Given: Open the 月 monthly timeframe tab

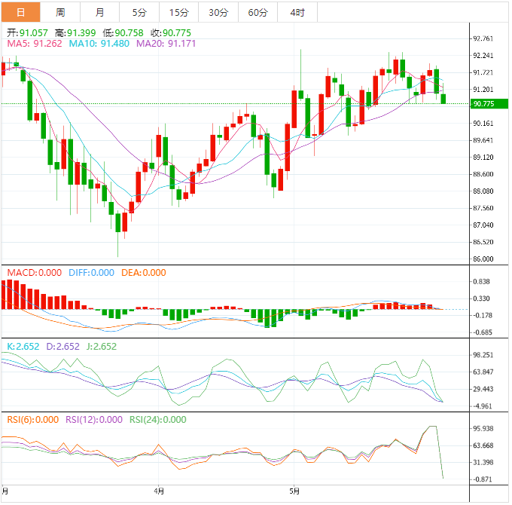Looking at the screenshot, I should tap(100, 12).
